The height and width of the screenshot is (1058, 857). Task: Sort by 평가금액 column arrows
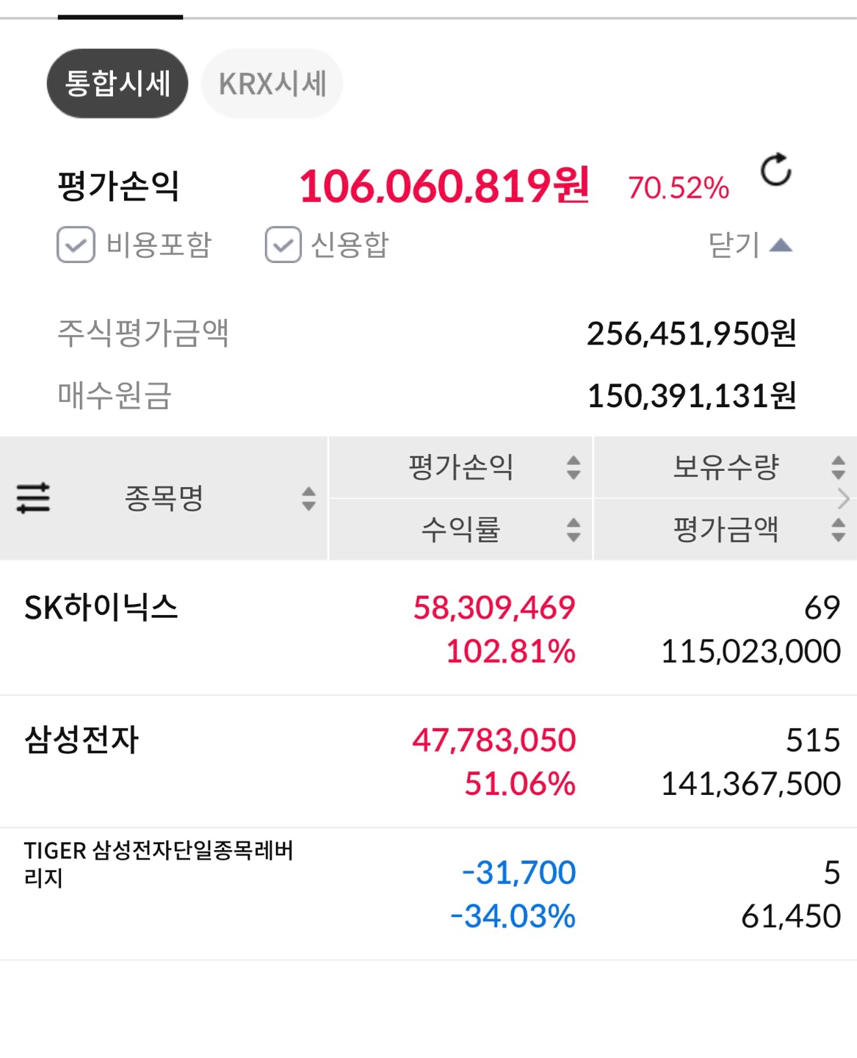point(838,530)
